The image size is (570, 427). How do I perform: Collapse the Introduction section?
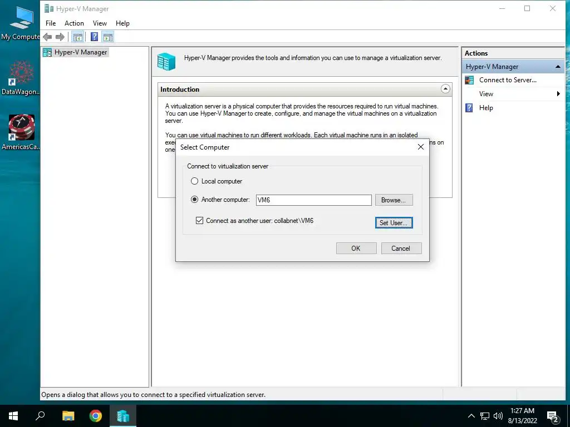[445, 89]
